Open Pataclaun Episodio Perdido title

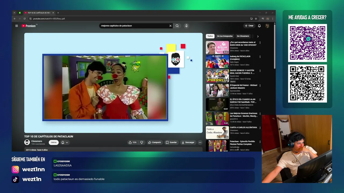click(x=242, y=143)
